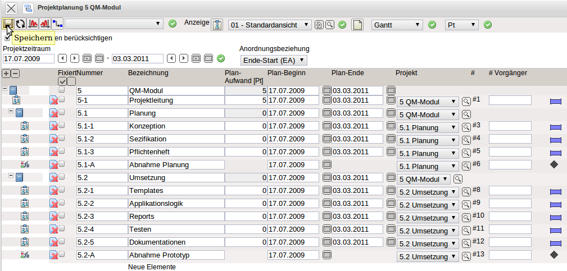Shift project start date back with left arrow
567x271 pixels.
(62, 58)
